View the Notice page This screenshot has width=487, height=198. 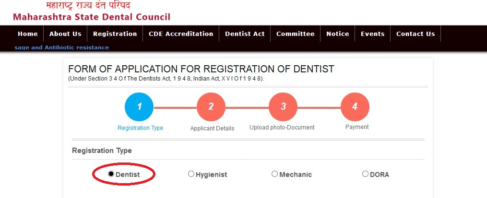pyautogui.click(x=338, y=34)
